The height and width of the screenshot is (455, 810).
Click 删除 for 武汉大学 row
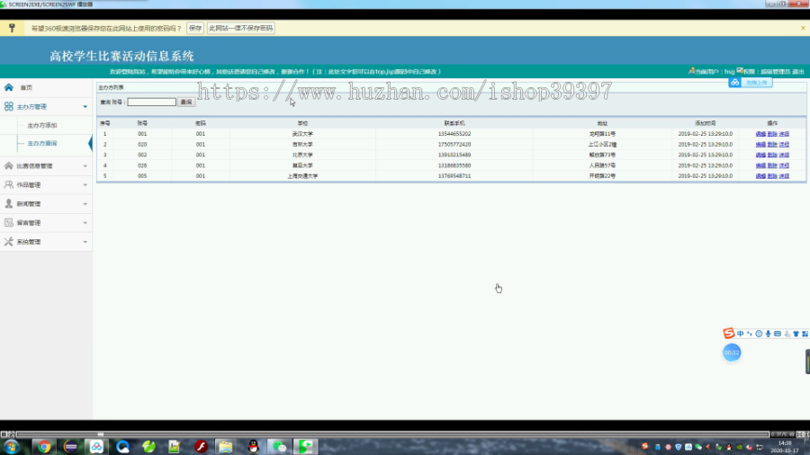point(772,134)
